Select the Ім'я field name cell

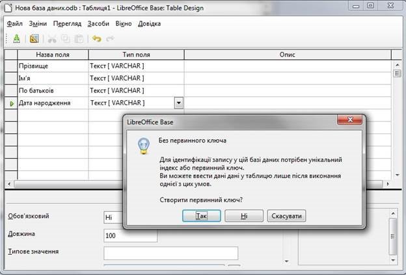click(53, 78)
